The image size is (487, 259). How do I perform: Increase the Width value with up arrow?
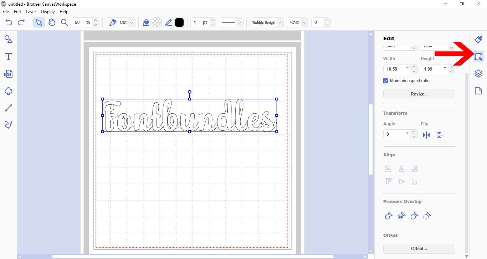click(x=414, y=67)
